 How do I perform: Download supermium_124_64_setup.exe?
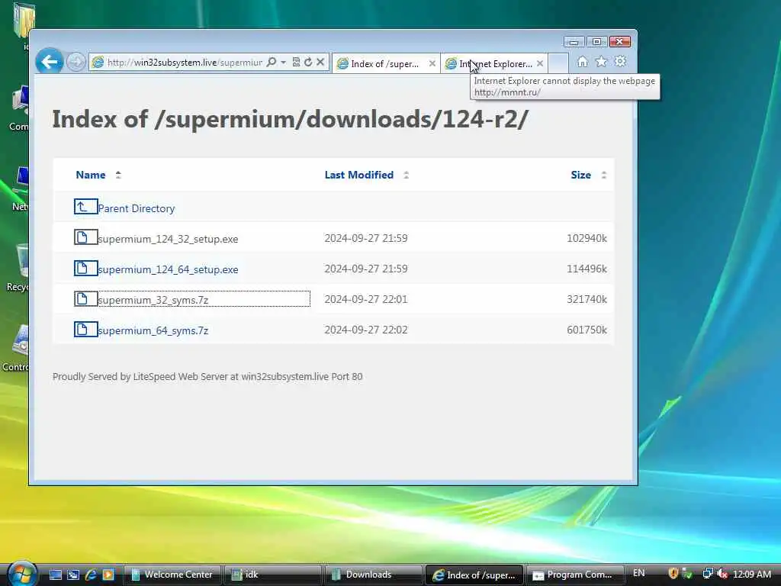point(168,269)
